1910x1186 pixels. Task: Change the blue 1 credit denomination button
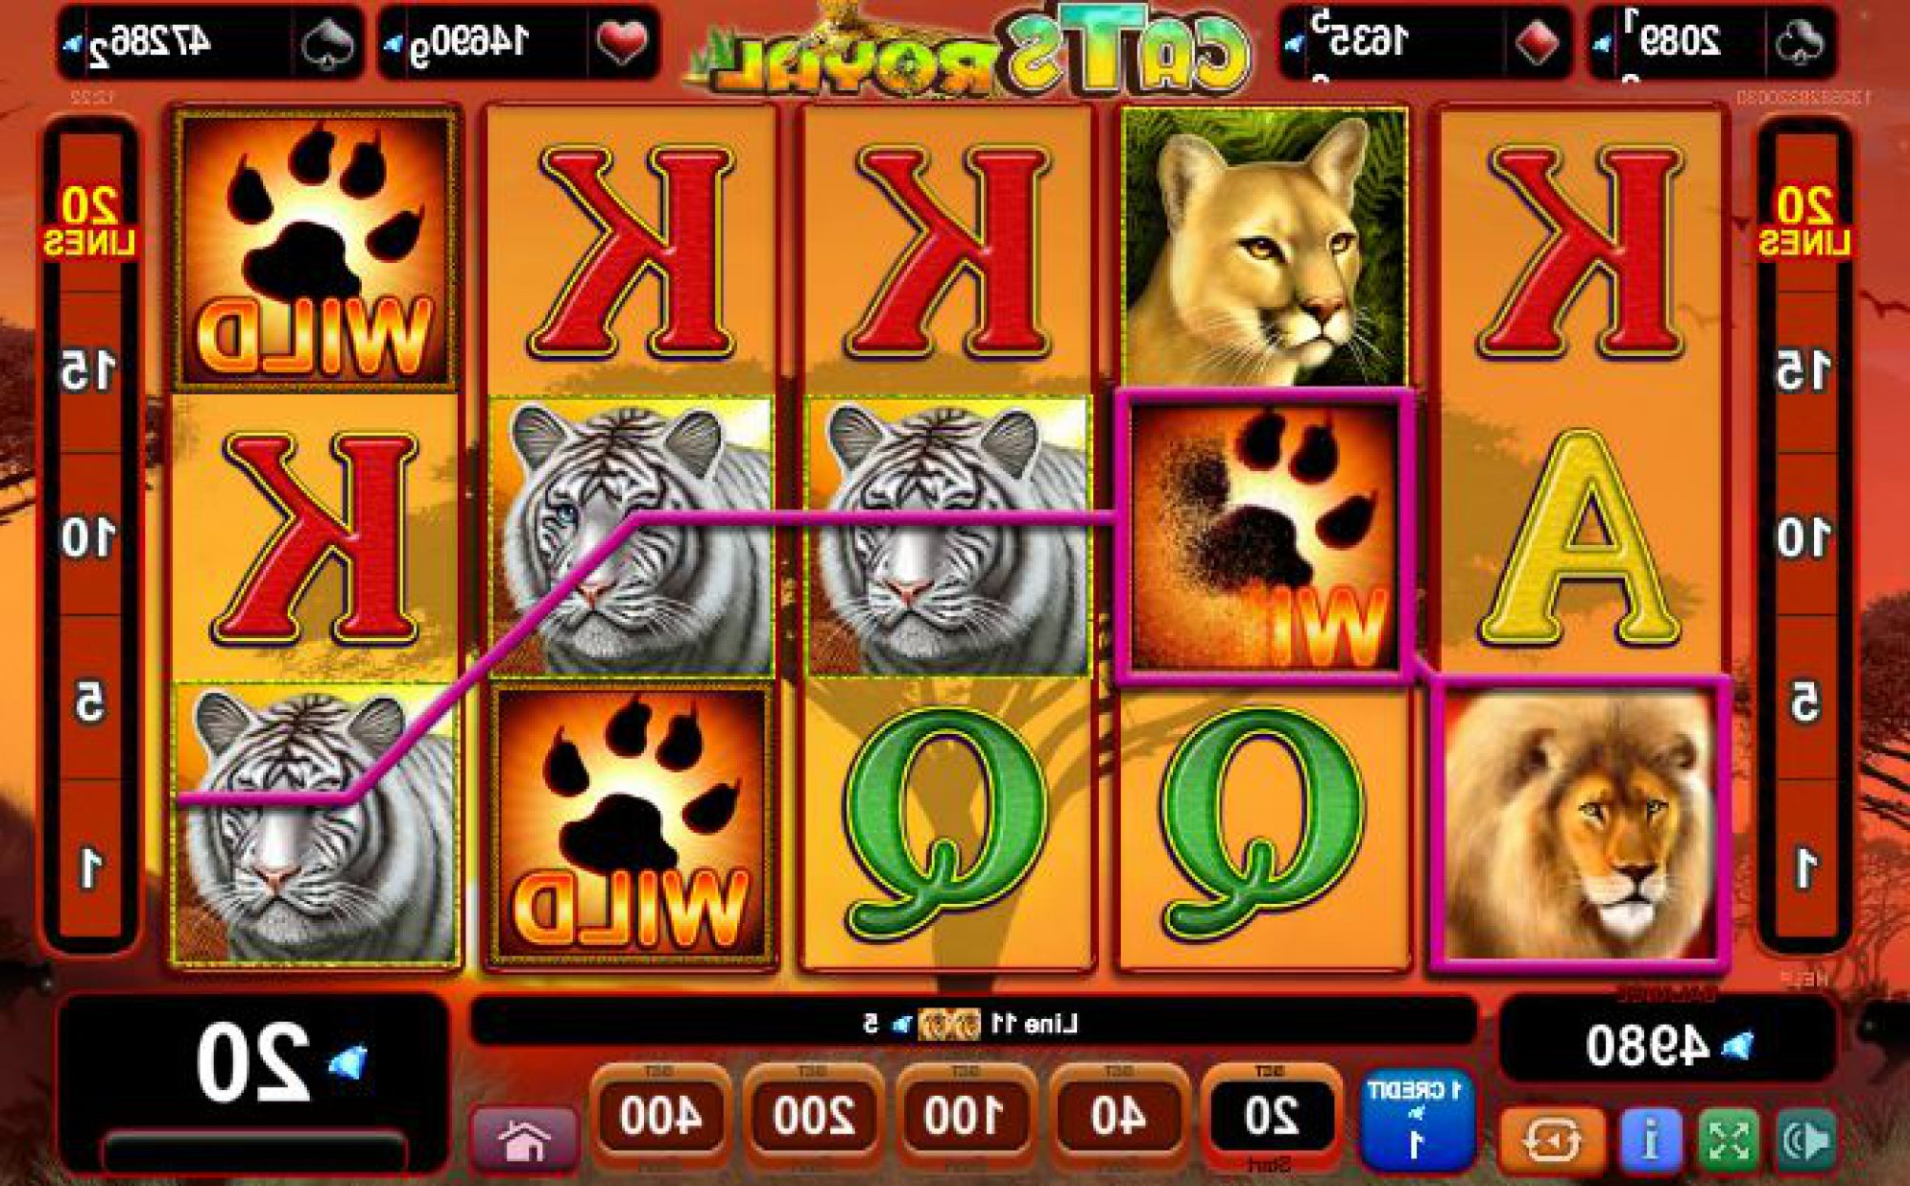point(1416,1119)
